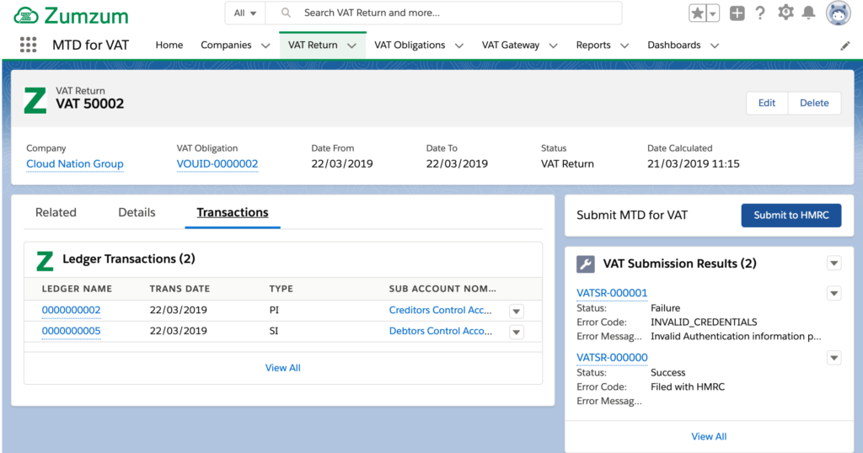Open VAT Submission Results header dropdown
The width and height of the screenshot is (863, 453).
tap(834, 264)
